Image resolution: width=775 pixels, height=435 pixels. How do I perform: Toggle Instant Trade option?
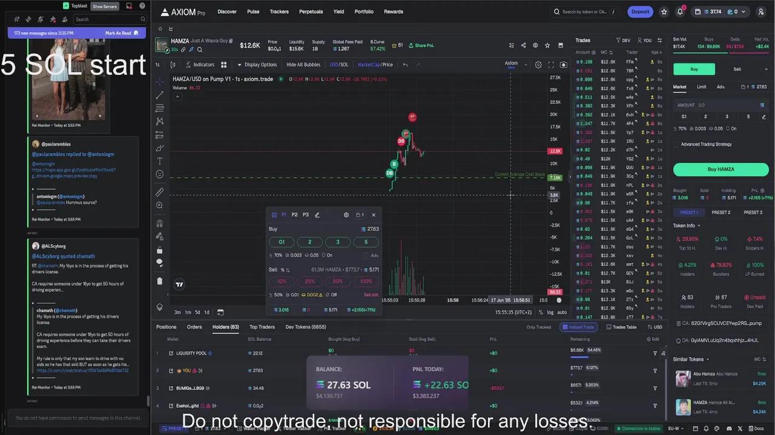tap(578, 327)
